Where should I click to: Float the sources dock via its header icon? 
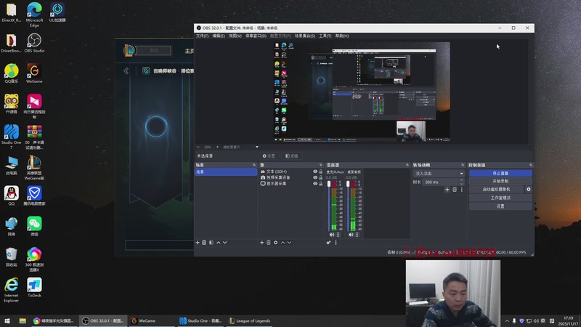click(321, 165)
